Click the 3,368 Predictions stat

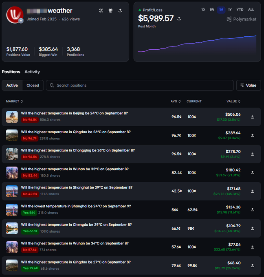click(x=75, y=51)
